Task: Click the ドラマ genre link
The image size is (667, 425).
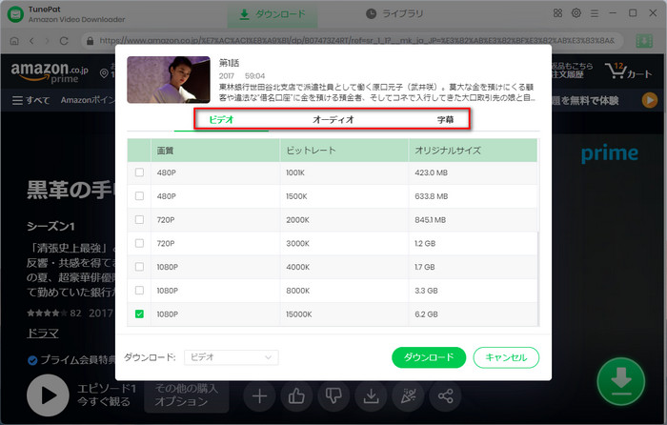Action: 43,334
